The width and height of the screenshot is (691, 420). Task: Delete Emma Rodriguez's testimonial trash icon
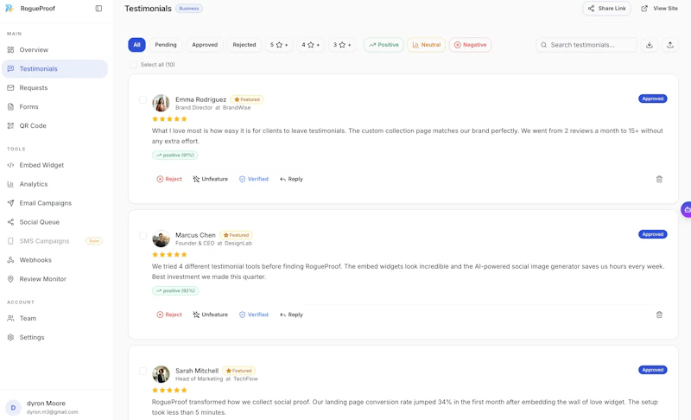(x=659, y=179)
